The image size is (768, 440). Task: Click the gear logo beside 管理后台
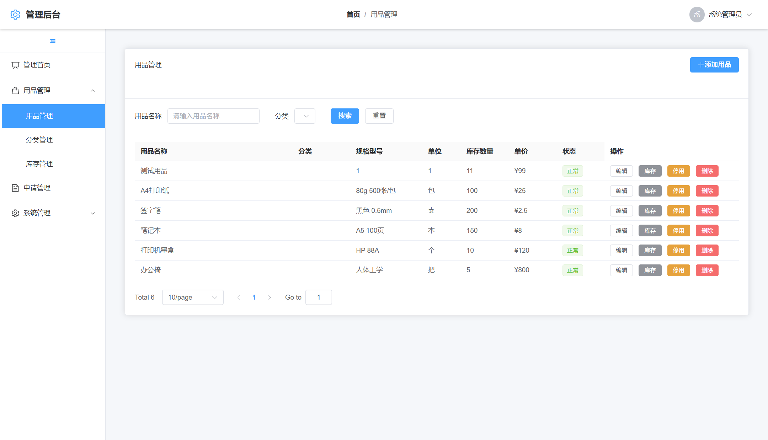[15, 15]
